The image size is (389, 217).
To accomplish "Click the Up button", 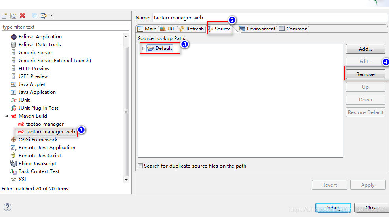I will pos(365,87).
